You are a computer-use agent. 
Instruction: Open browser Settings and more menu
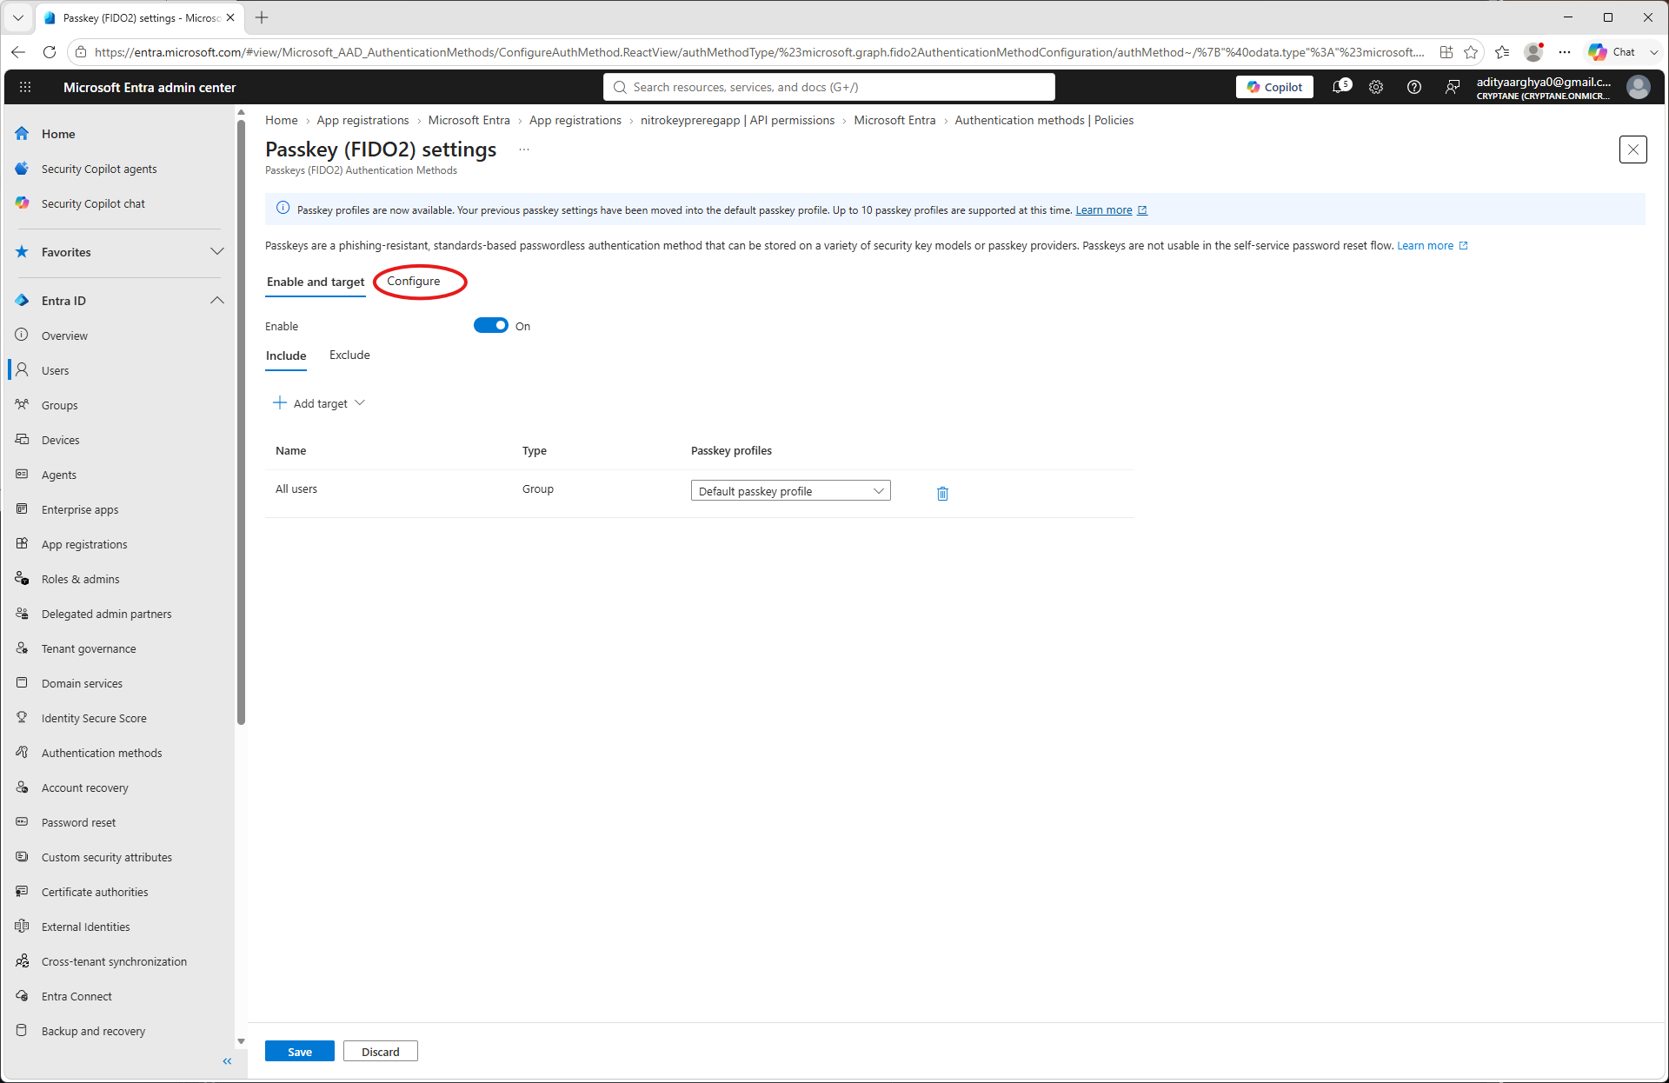(1565, 52)
